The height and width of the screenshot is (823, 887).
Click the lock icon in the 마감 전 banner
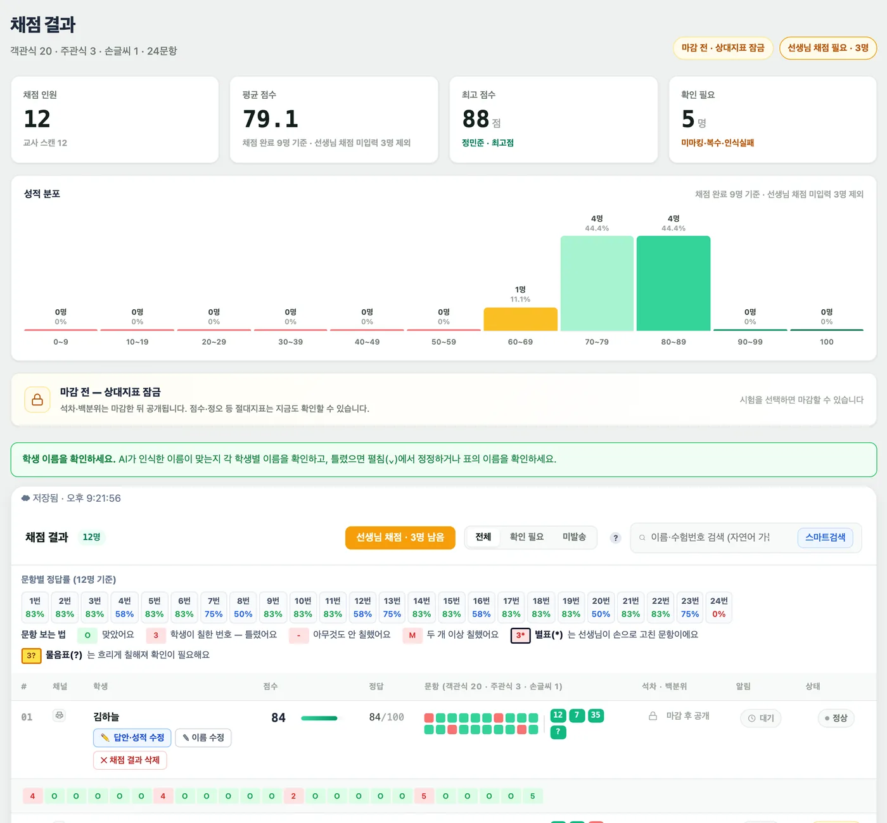(x=37, y=400)
